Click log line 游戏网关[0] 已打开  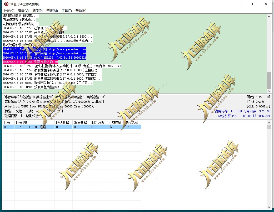pyautogui.click(x=47, y=83)
